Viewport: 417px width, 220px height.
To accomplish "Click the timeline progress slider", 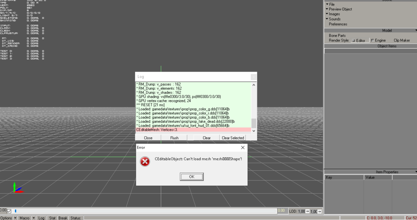I will point(146,211).
